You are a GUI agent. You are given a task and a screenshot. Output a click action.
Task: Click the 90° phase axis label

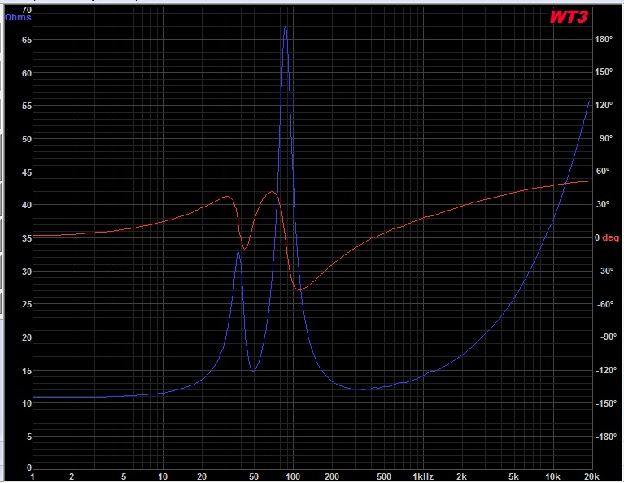coord(606,138)
